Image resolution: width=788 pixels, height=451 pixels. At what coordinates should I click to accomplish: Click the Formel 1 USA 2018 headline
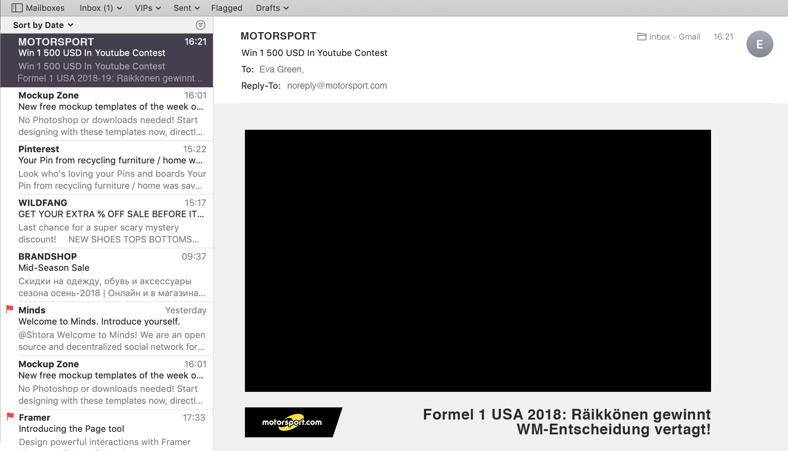[567, 422]
